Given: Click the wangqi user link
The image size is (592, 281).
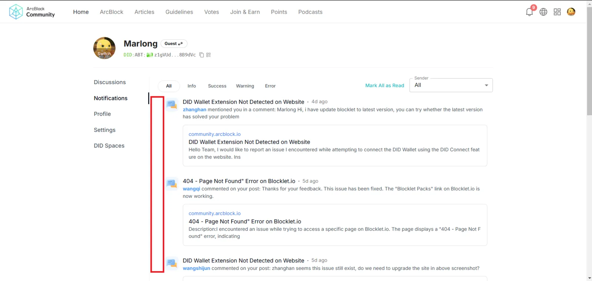Looking at the screenshot, I should [191, 189].
